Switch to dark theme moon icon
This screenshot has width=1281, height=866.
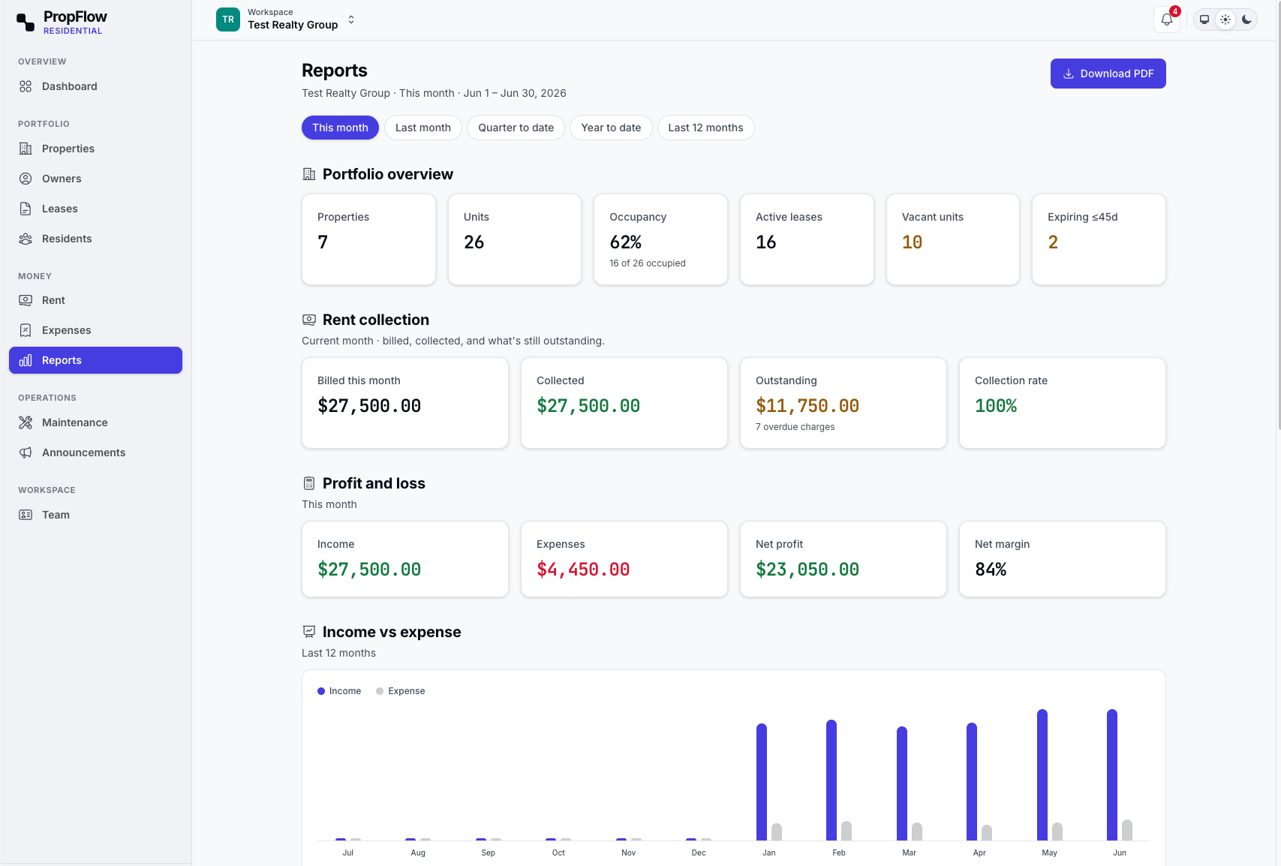pos(1246,20)
